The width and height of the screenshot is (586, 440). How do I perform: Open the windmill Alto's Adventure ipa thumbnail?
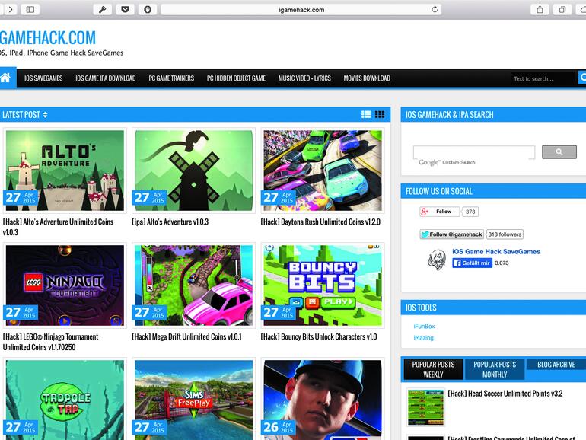pyautogui.click(x=193, y=170)
